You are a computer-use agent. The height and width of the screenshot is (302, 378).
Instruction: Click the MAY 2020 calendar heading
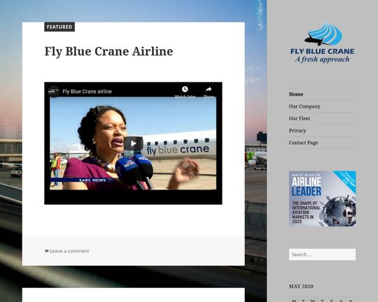[301, 286]
